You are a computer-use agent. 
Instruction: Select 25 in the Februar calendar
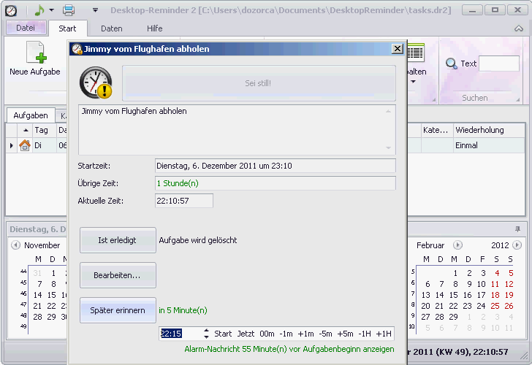tap(495, 306)
